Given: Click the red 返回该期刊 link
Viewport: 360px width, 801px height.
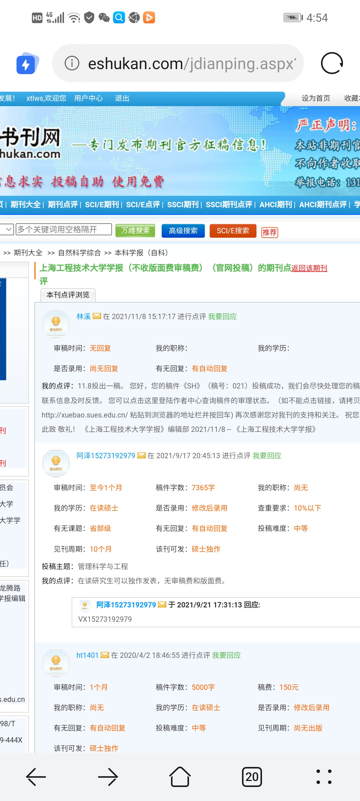Looking at the screenshot, I should [309, 268].
